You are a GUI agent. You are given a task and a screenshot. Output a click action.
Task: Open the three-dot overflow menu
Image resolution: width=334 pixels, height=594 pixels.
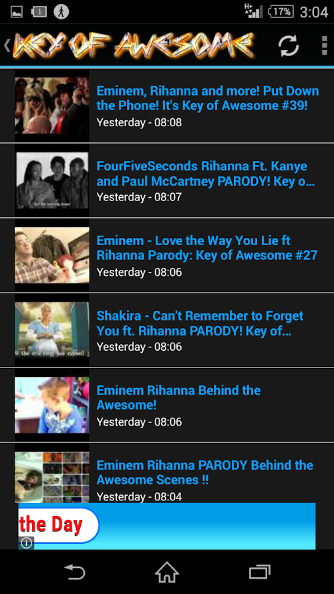pos(324,46)
